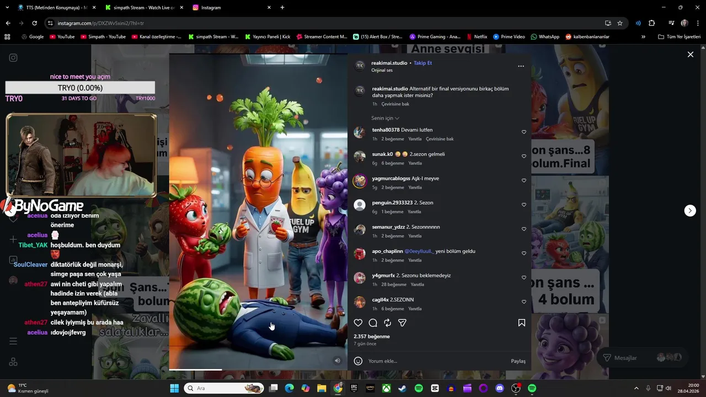Show hidden system tray icons chevron

click(x=636, y=388)
